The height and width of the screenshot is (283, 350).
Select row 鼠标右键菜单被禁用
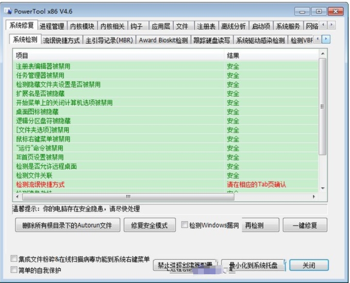pyautogui.click(x=166, y=139)
